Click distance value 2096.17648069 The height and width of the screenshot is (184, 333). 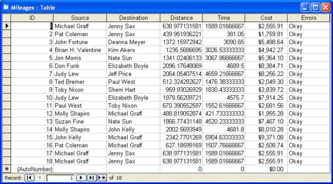181,66
